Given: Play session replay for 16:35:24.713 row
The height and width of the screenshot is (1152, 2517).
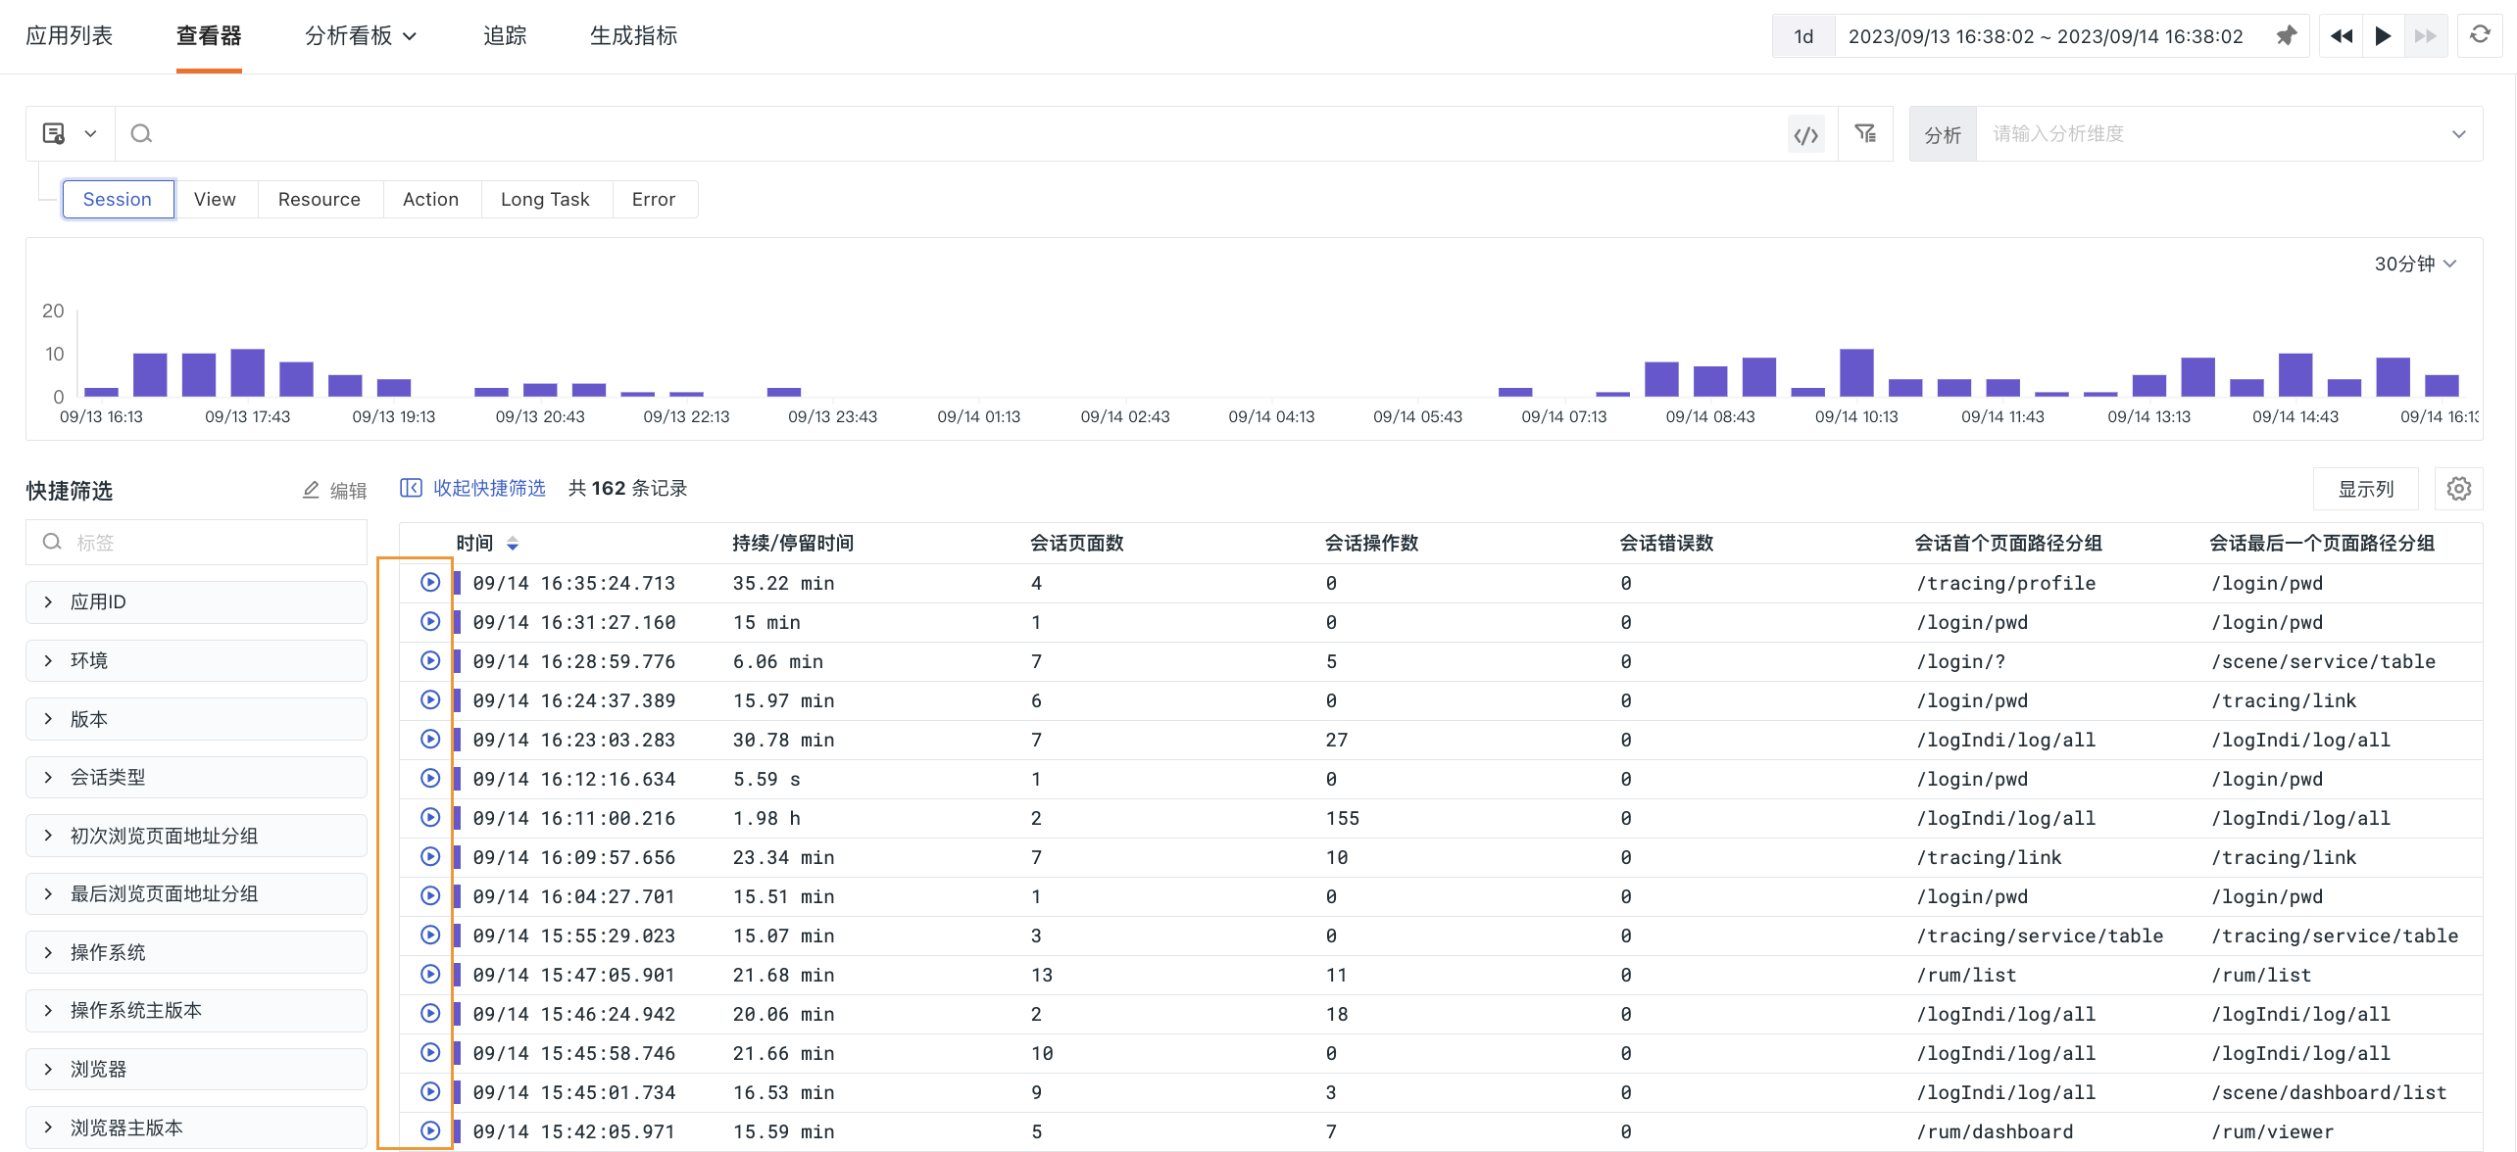Looking at the screenshot, I should 430,583.
